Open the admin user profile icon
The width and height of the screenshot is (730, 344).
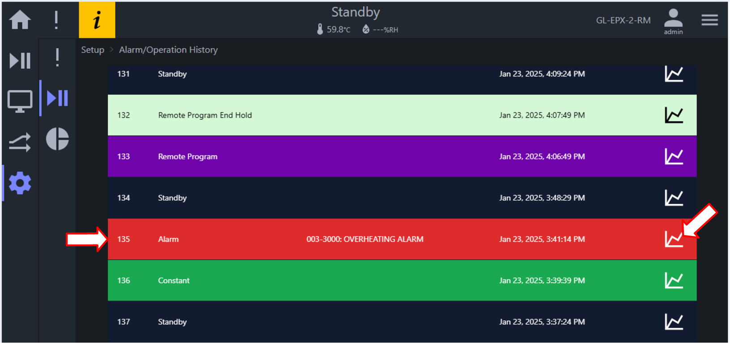click(x=673, y=21)
